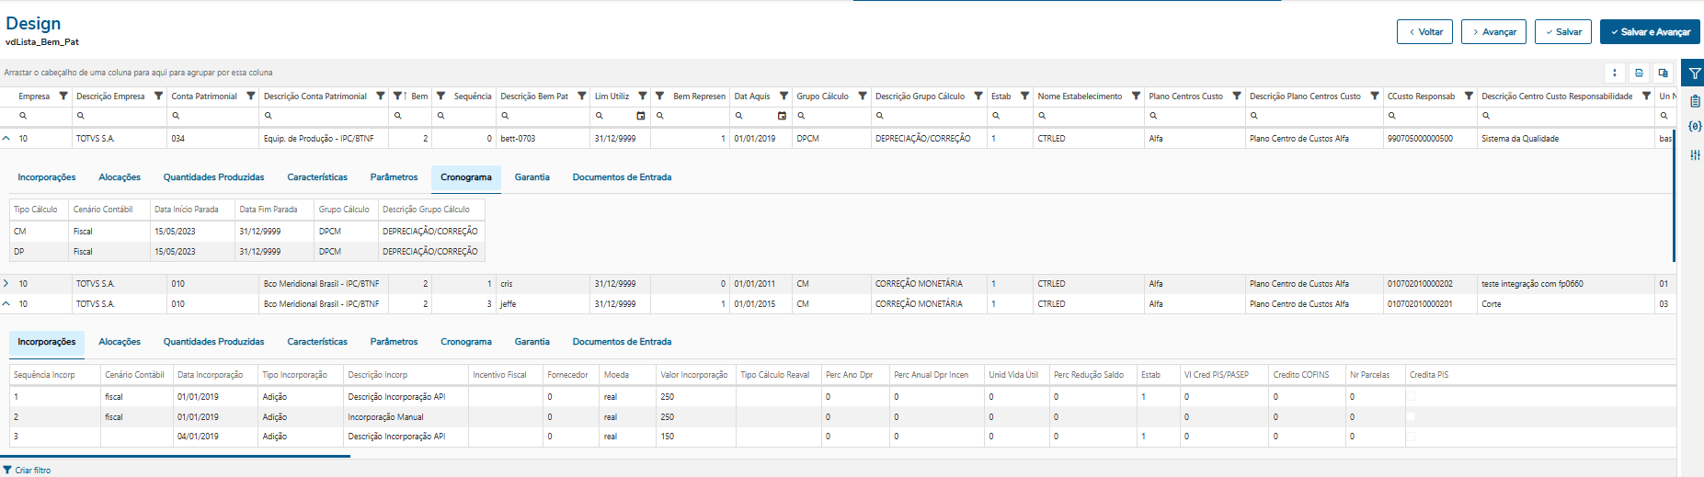1704x477 pixels.
Task: Open the filter panel in right sidebar
Action: click(1694, 74)
